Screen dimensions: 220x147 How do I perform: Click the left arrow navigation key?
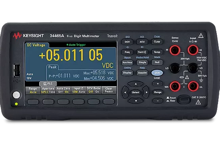click(x=125, y=92)
